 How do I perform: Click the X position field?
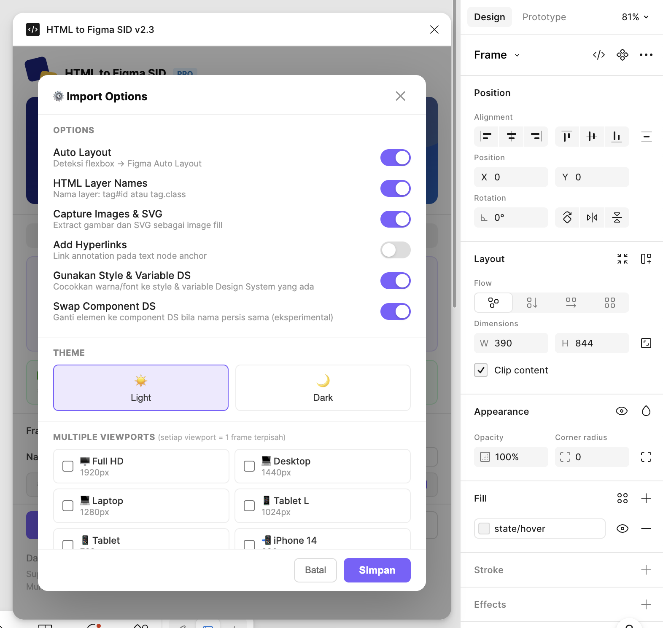click(511, 177)
